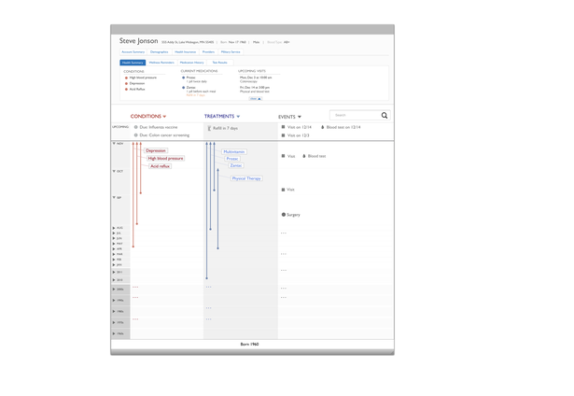Click the square icon next to Visit on 12/3
Image resolution: width=574 pixels, height=396 pixels.
pos(283,135)
